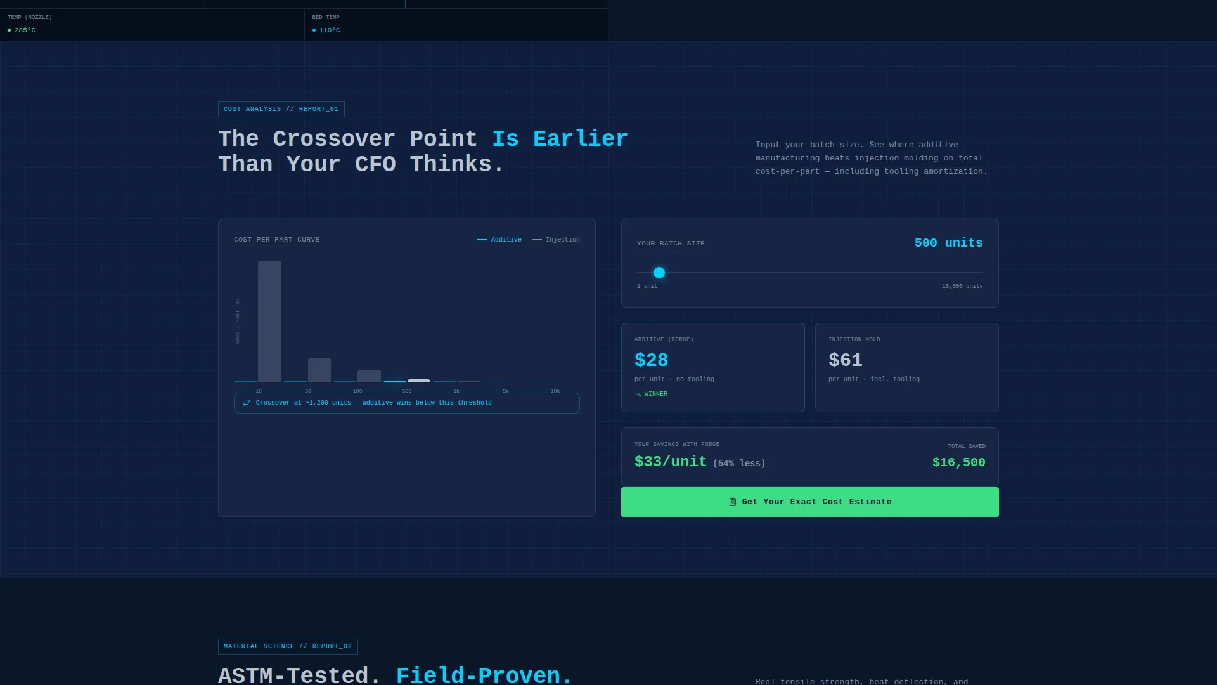The image size is (1217, 685).
Task: Click the '10k' chart axis label
Action: [555, 391]
